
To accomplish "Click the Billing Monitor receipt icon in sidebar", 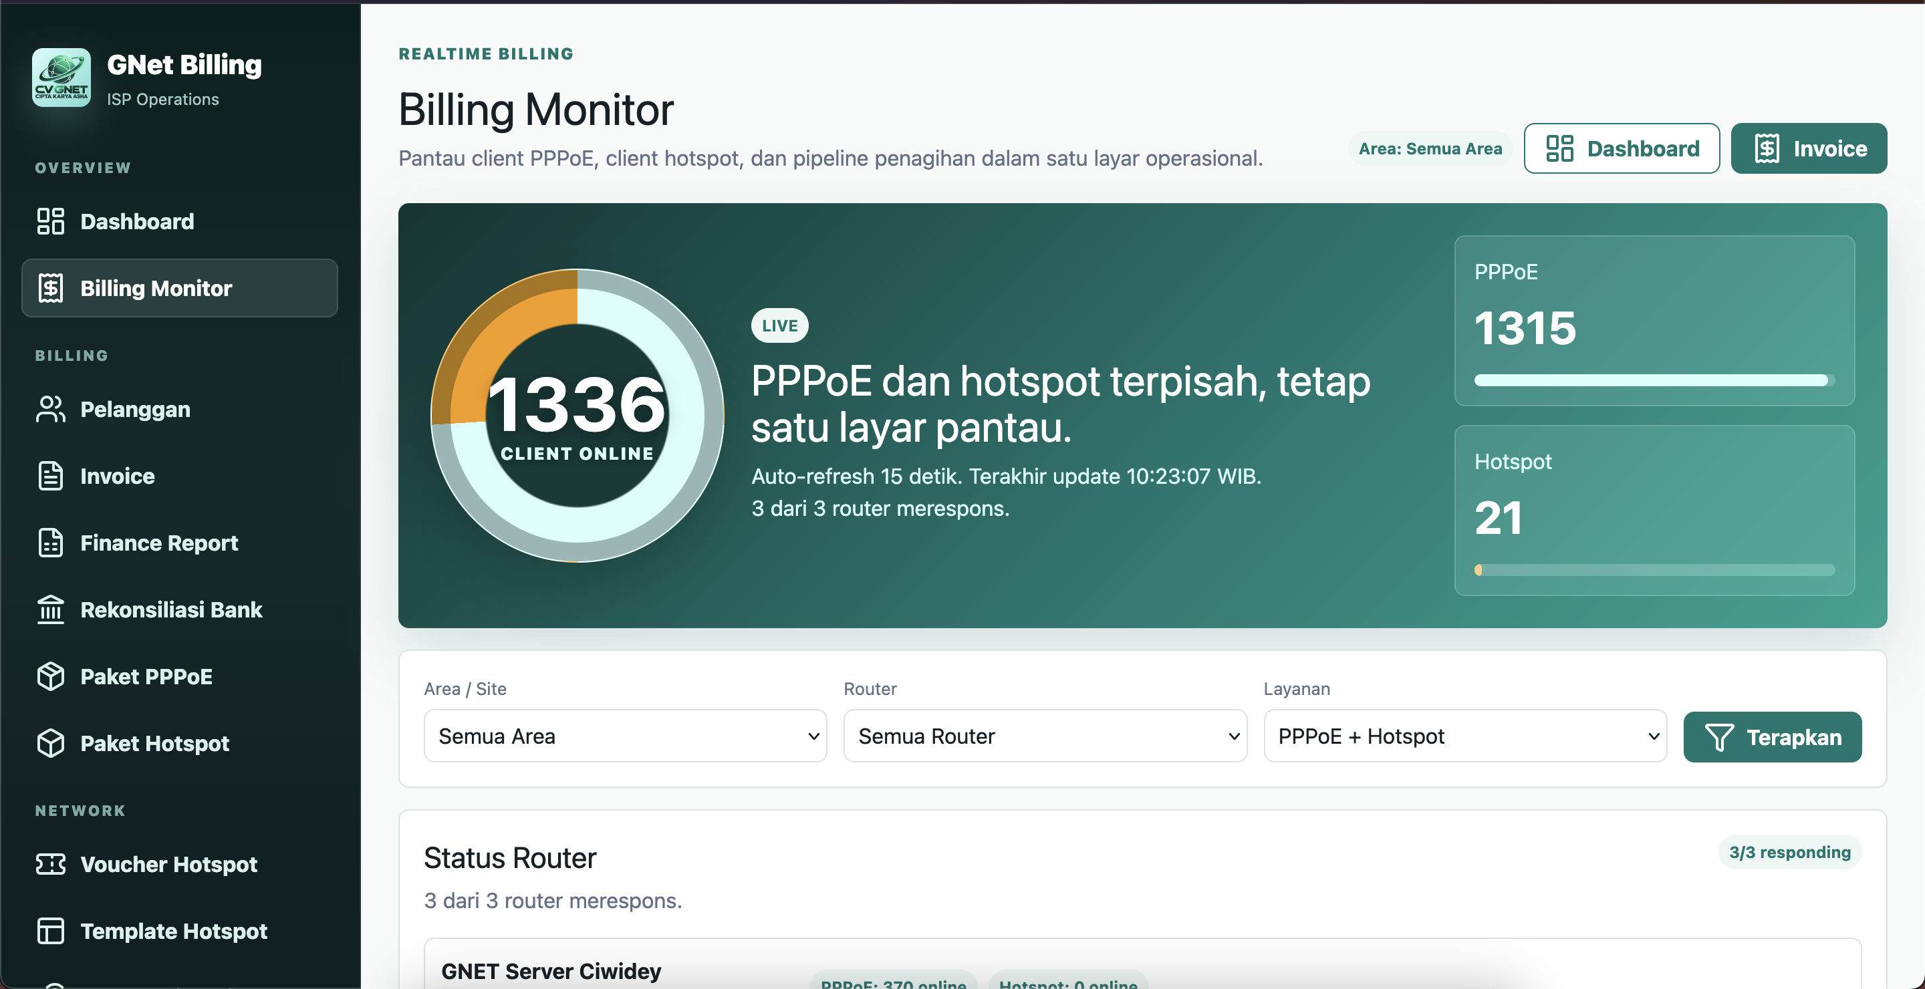I will tap(51, 288).
